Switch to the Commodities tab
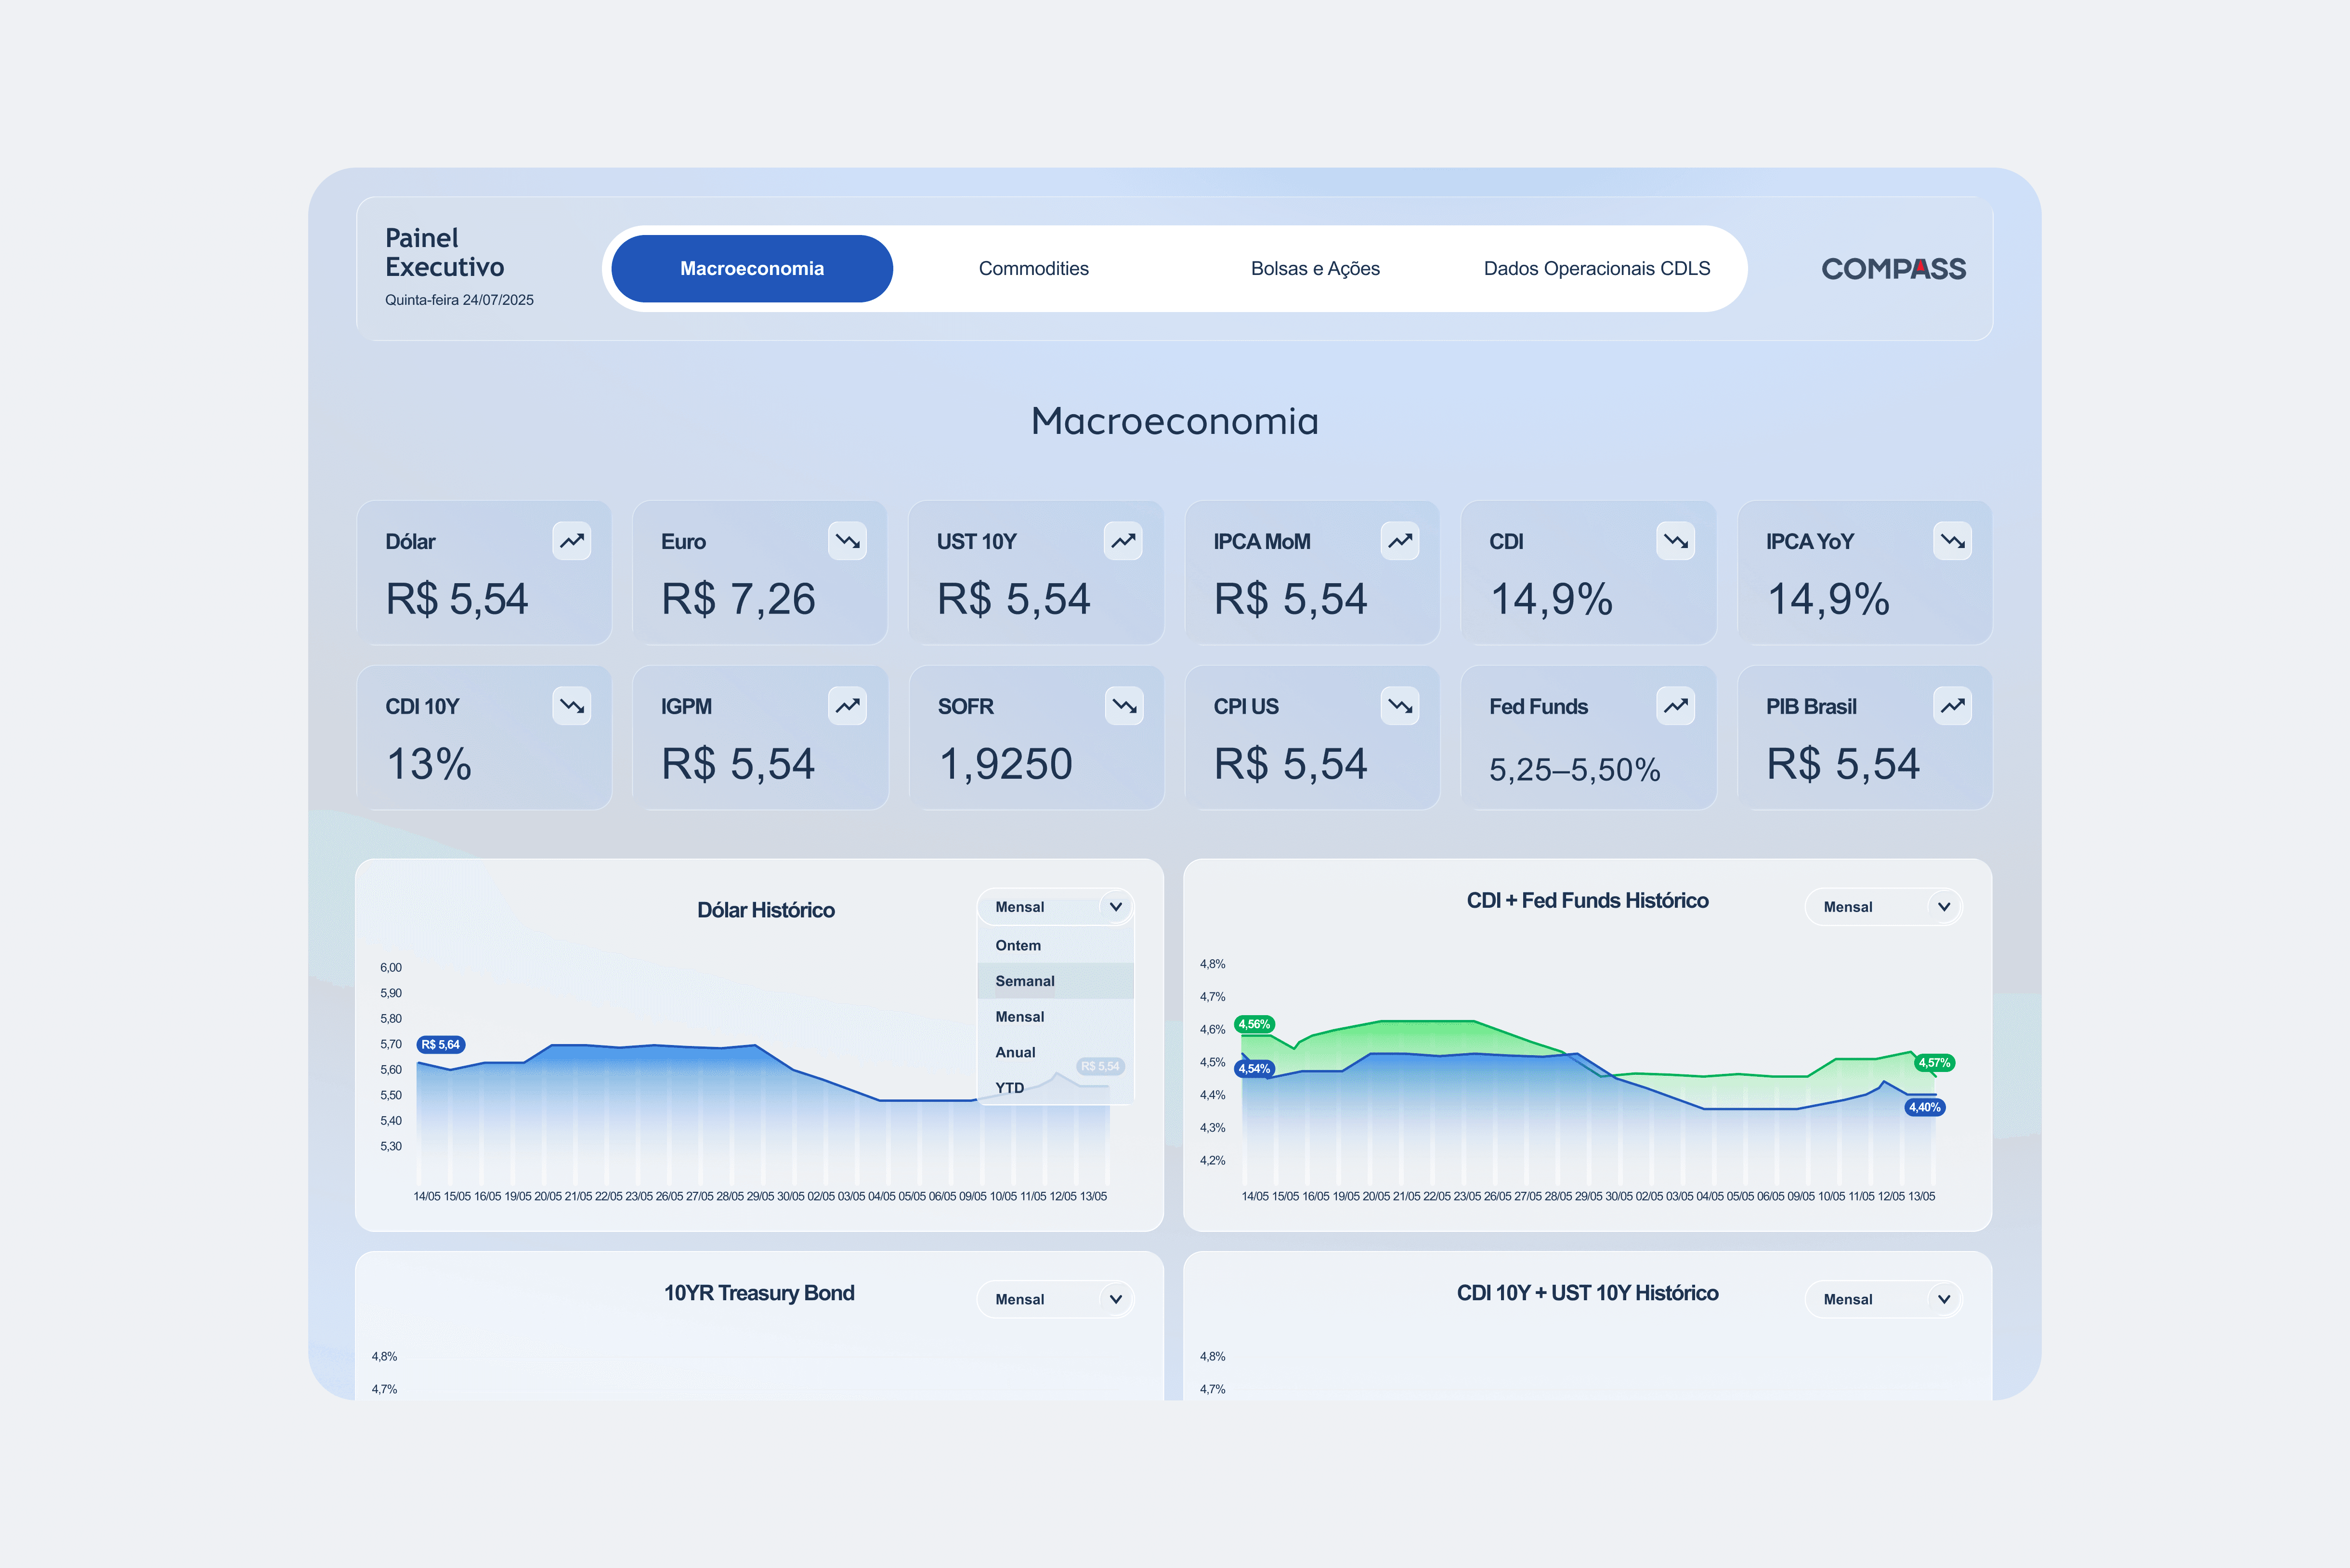The image size is (2350, 1568). pos(1033,269)
